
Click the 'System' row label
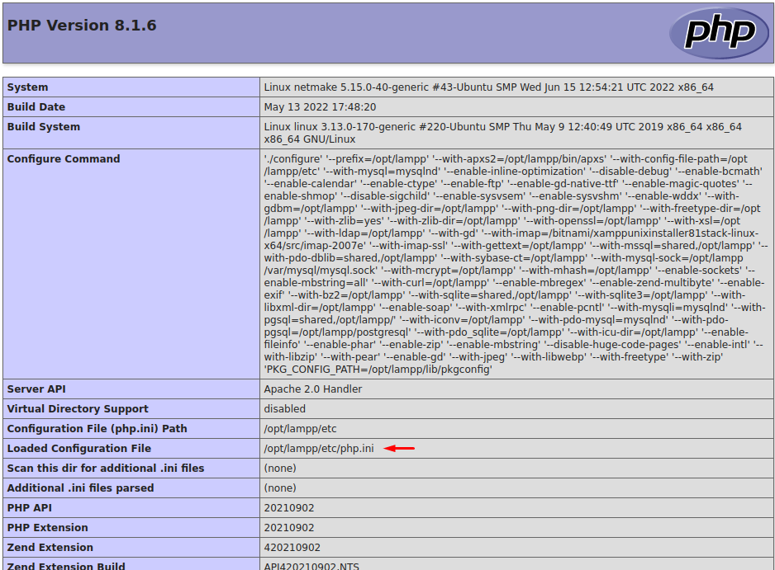point(28,87)
